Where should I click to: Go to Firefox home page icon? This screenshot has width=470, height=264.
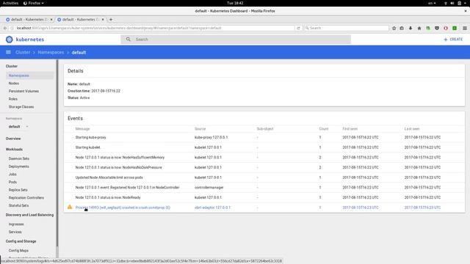(419, 28)
